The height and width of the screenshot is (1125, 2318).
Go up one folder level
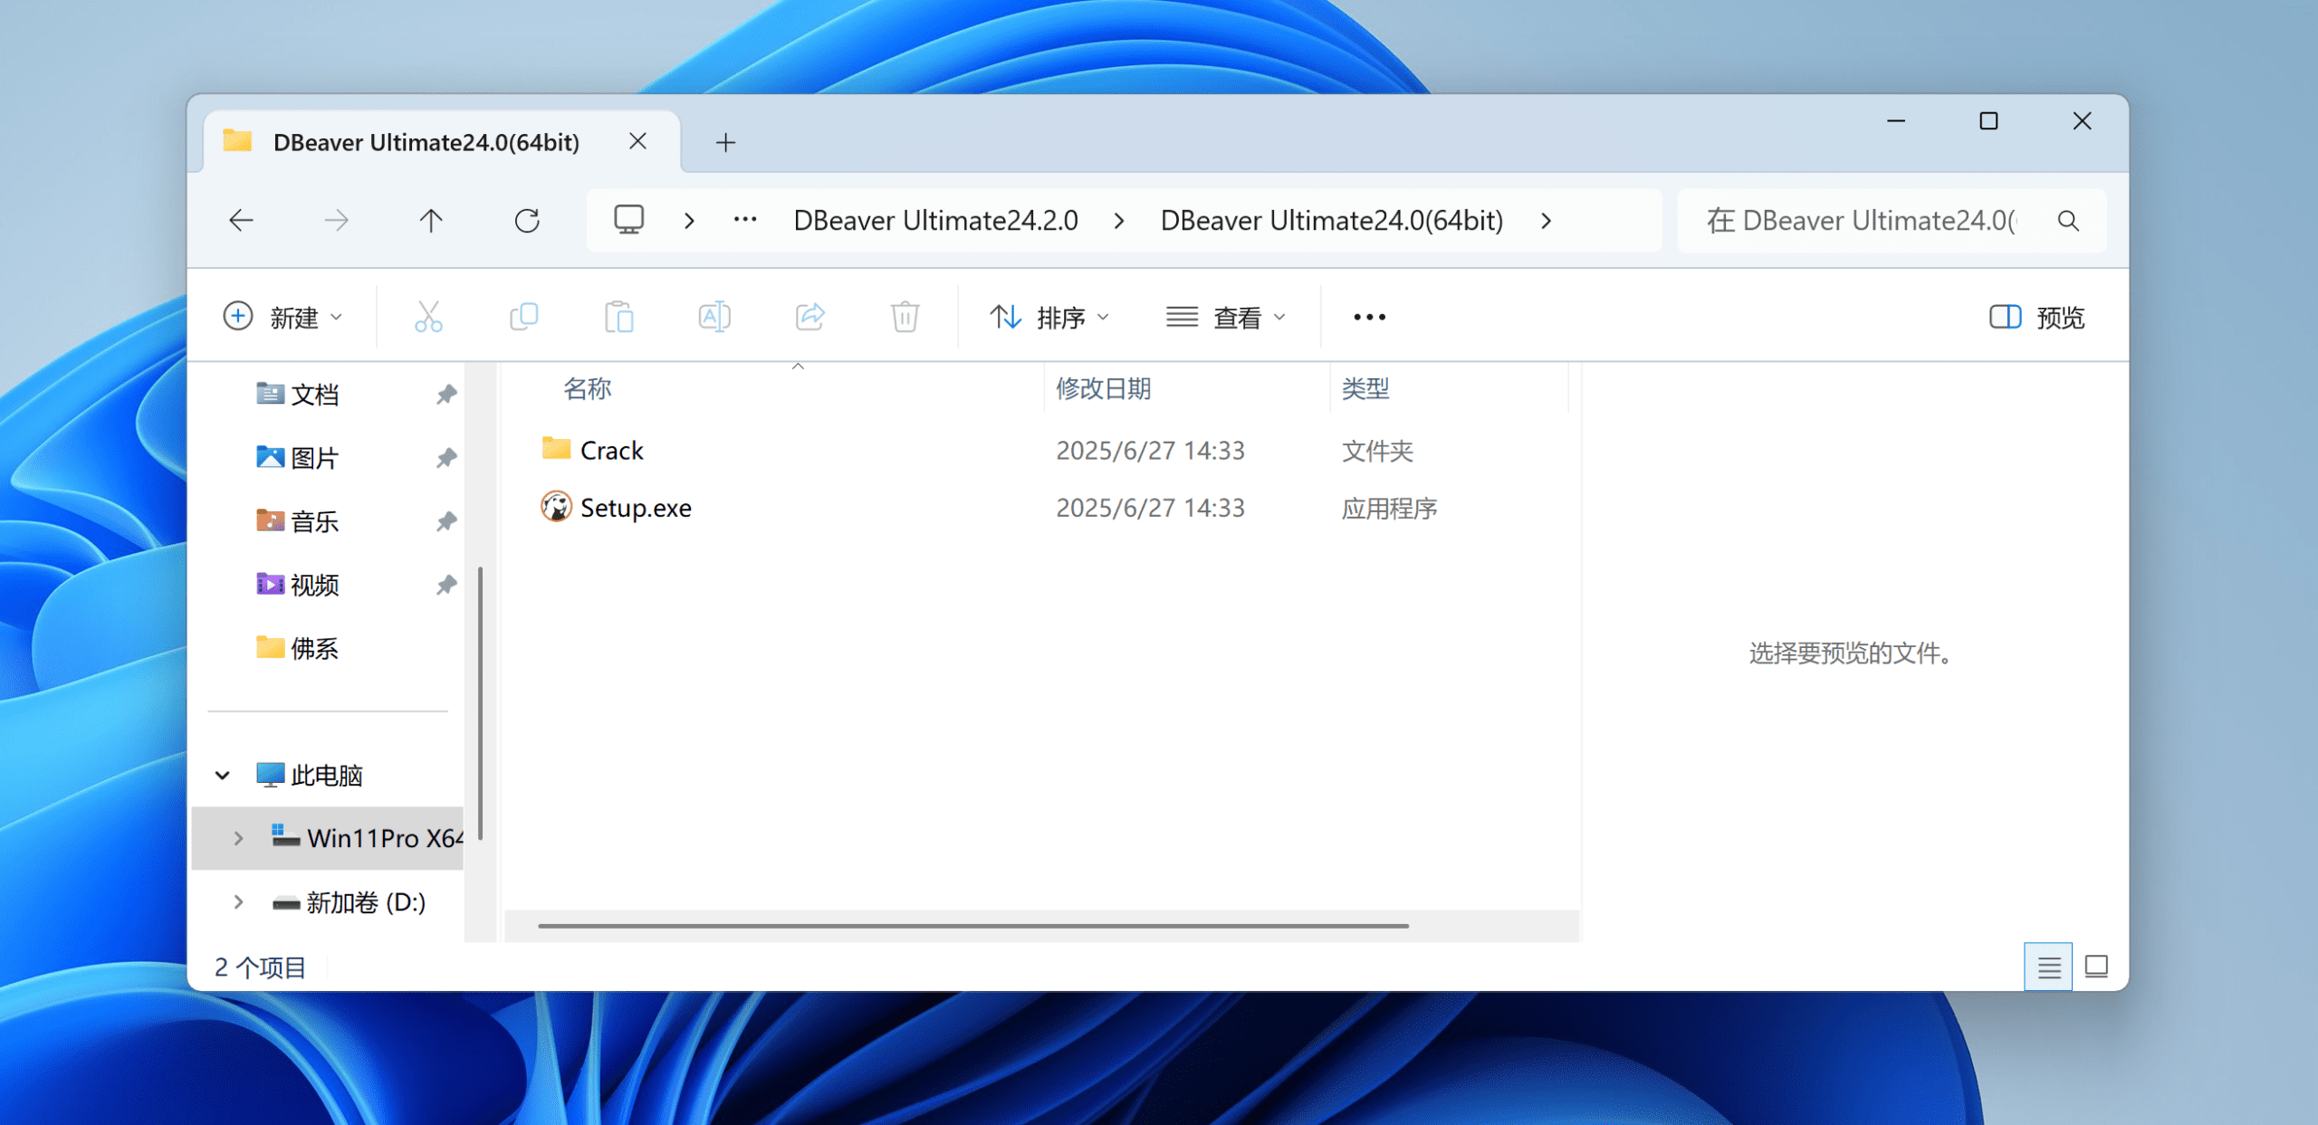431,220
